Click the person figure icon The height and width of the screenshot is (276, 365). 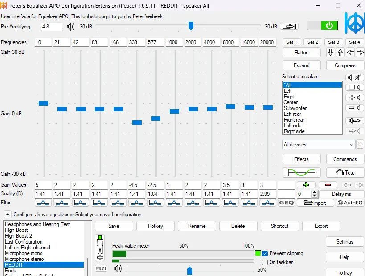tap(100, 248)
